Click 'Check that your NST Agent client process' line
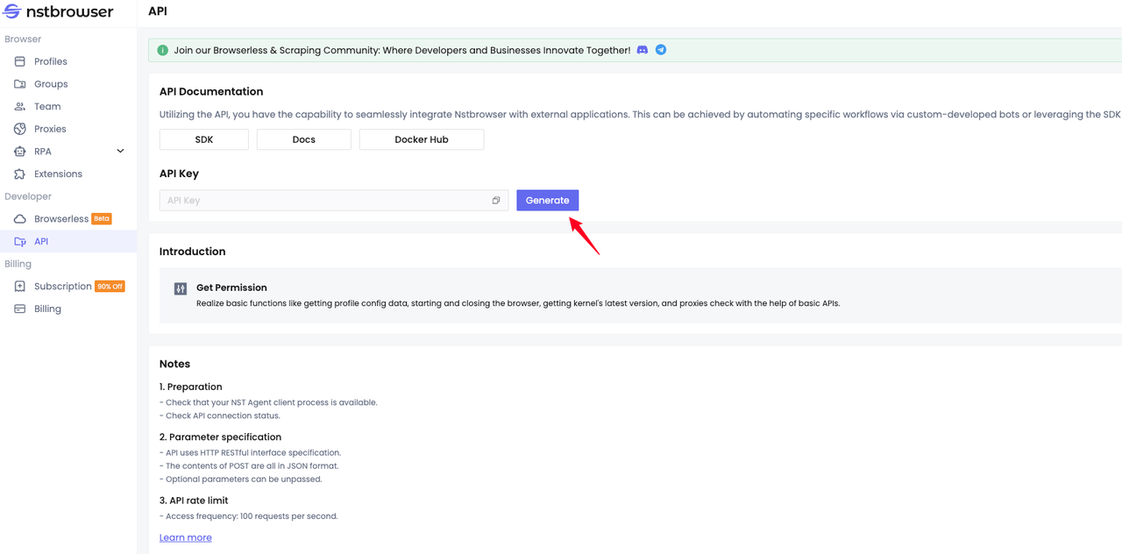This screenshot has height=554, width=1122. 268,402
